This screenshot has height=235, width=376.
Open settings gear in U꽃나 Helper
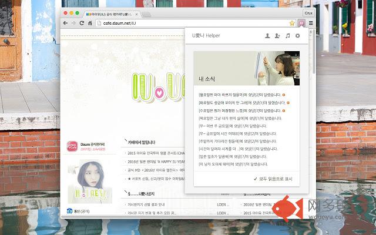click(297, 36)
